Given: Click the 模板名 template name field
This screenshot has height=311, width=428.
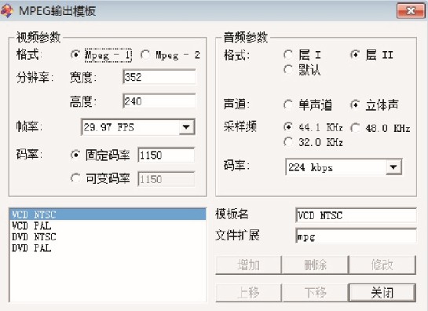Looking at the screenshot, I should [x=356, y=215].
